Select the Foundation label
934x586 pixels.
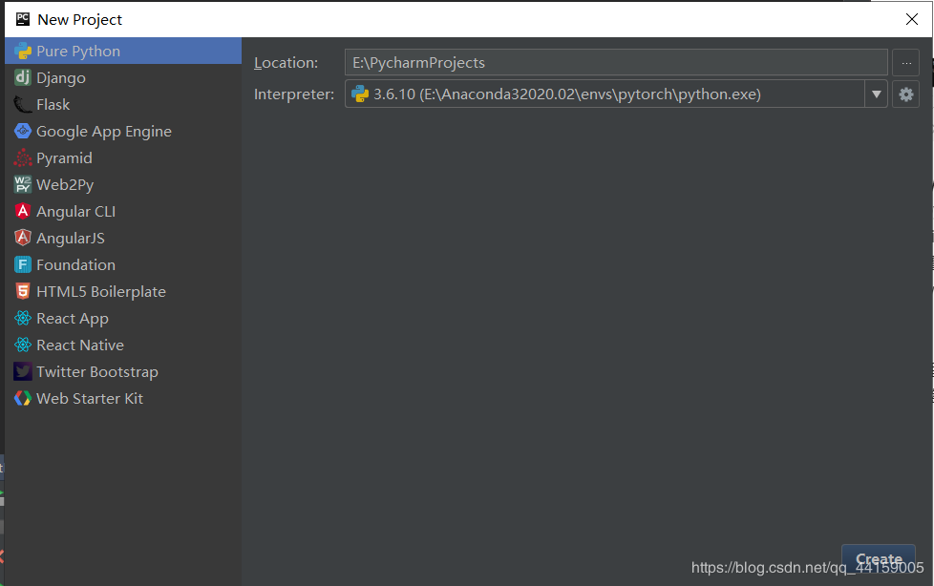point(75,264)
